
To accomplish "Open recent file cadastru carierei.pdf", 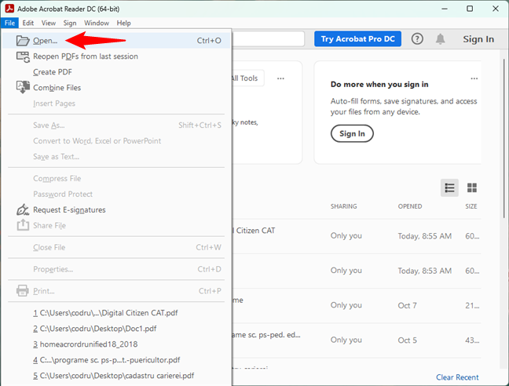I will click(116, 376).
